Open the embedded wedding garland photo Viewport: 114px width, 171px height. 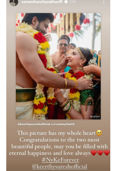pos(58,66)
